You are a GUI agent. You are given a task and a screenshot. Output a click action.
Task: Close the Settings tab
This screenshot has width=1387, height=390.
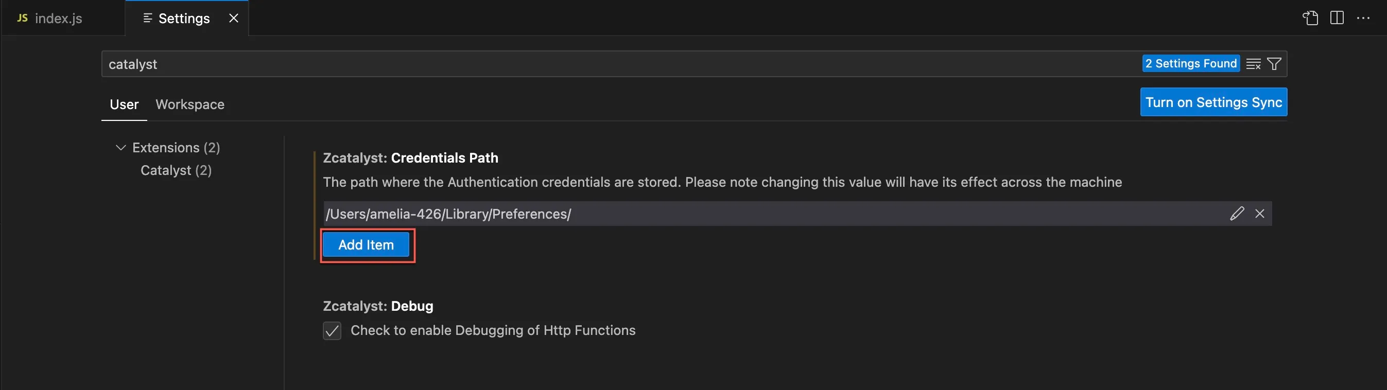click(233, 19)
